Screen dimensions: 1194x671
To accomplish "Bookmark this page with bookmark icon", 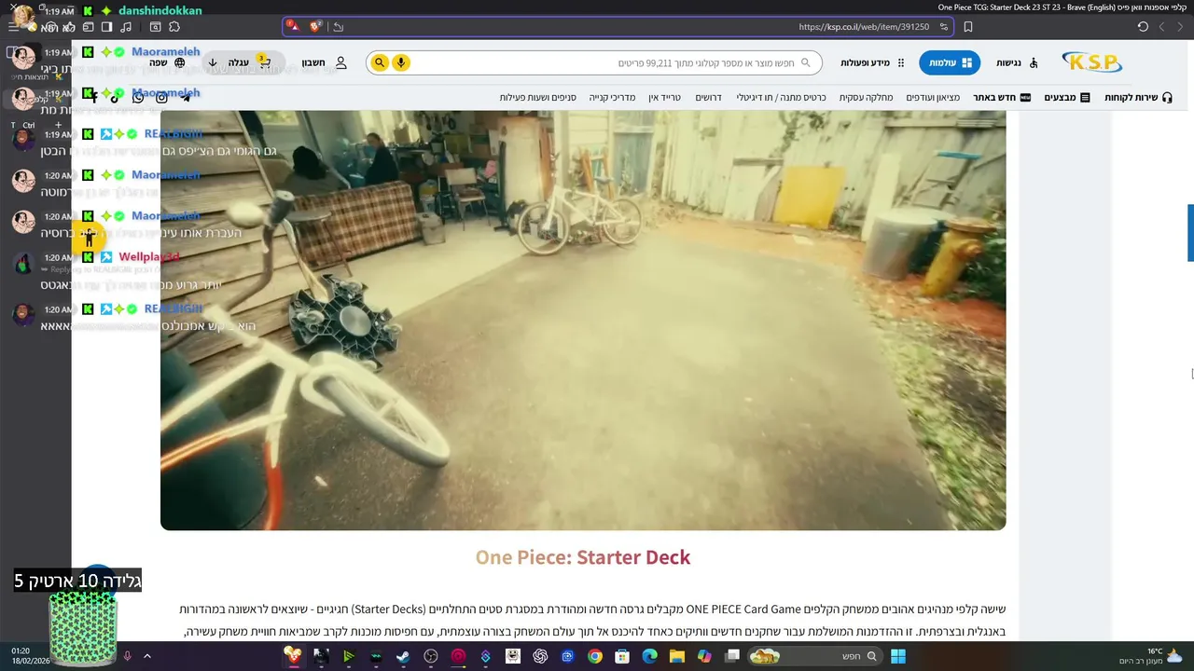I will point(968,27).
